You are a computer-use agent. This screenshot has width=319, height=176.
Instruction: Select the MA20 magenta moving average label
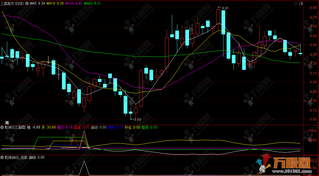73,3
